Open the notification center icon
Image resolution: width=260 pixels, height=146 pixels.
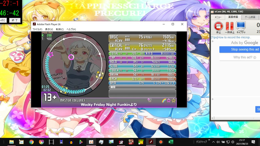253,142
